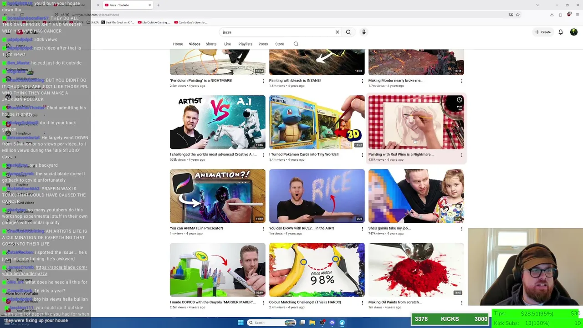This screenshot has height=328, width=583.
Task: Bookmark this page with the star icon
Action: coord(517,15)
